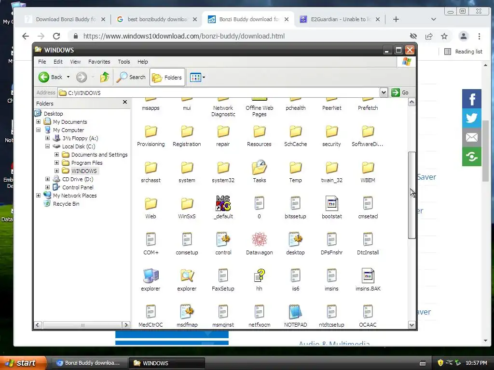
Task: Click email share icon on webpage
Action: pos(472,137)
